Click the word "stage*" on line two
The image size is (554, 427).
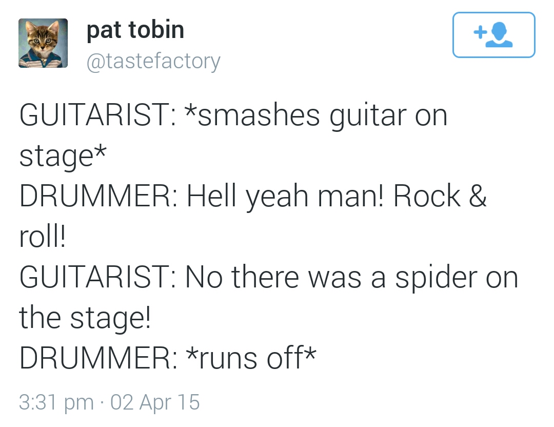coord(63,156)
